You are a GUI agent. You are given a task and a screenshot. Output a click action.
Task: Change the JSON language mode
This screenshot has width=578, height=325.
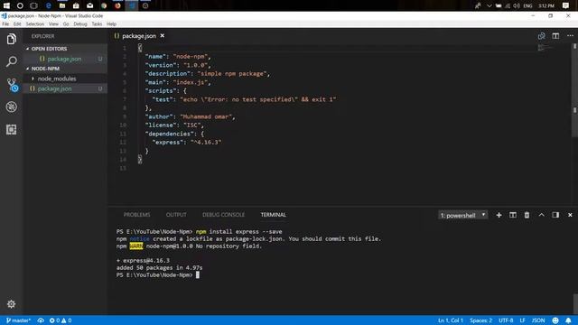[538, 320]
